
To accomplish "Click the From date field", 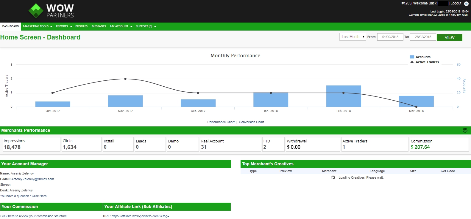I will coord(390,37).
